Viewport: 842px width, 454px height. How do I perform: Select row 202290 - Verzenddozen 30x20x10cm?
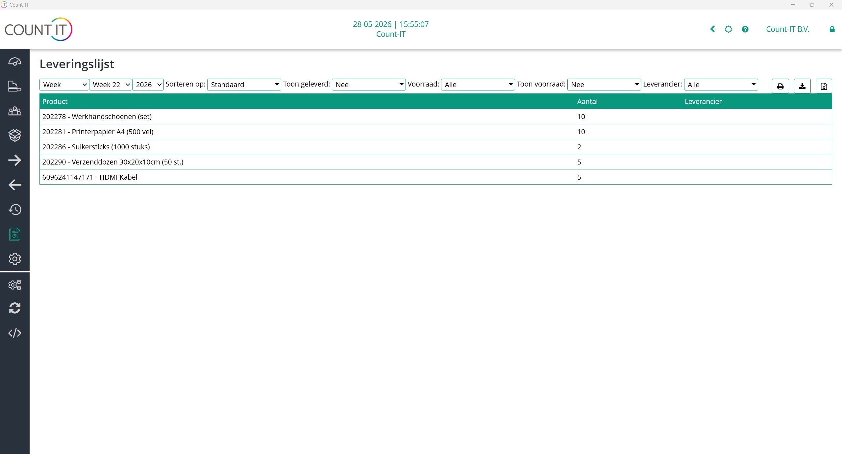point(435,162)
